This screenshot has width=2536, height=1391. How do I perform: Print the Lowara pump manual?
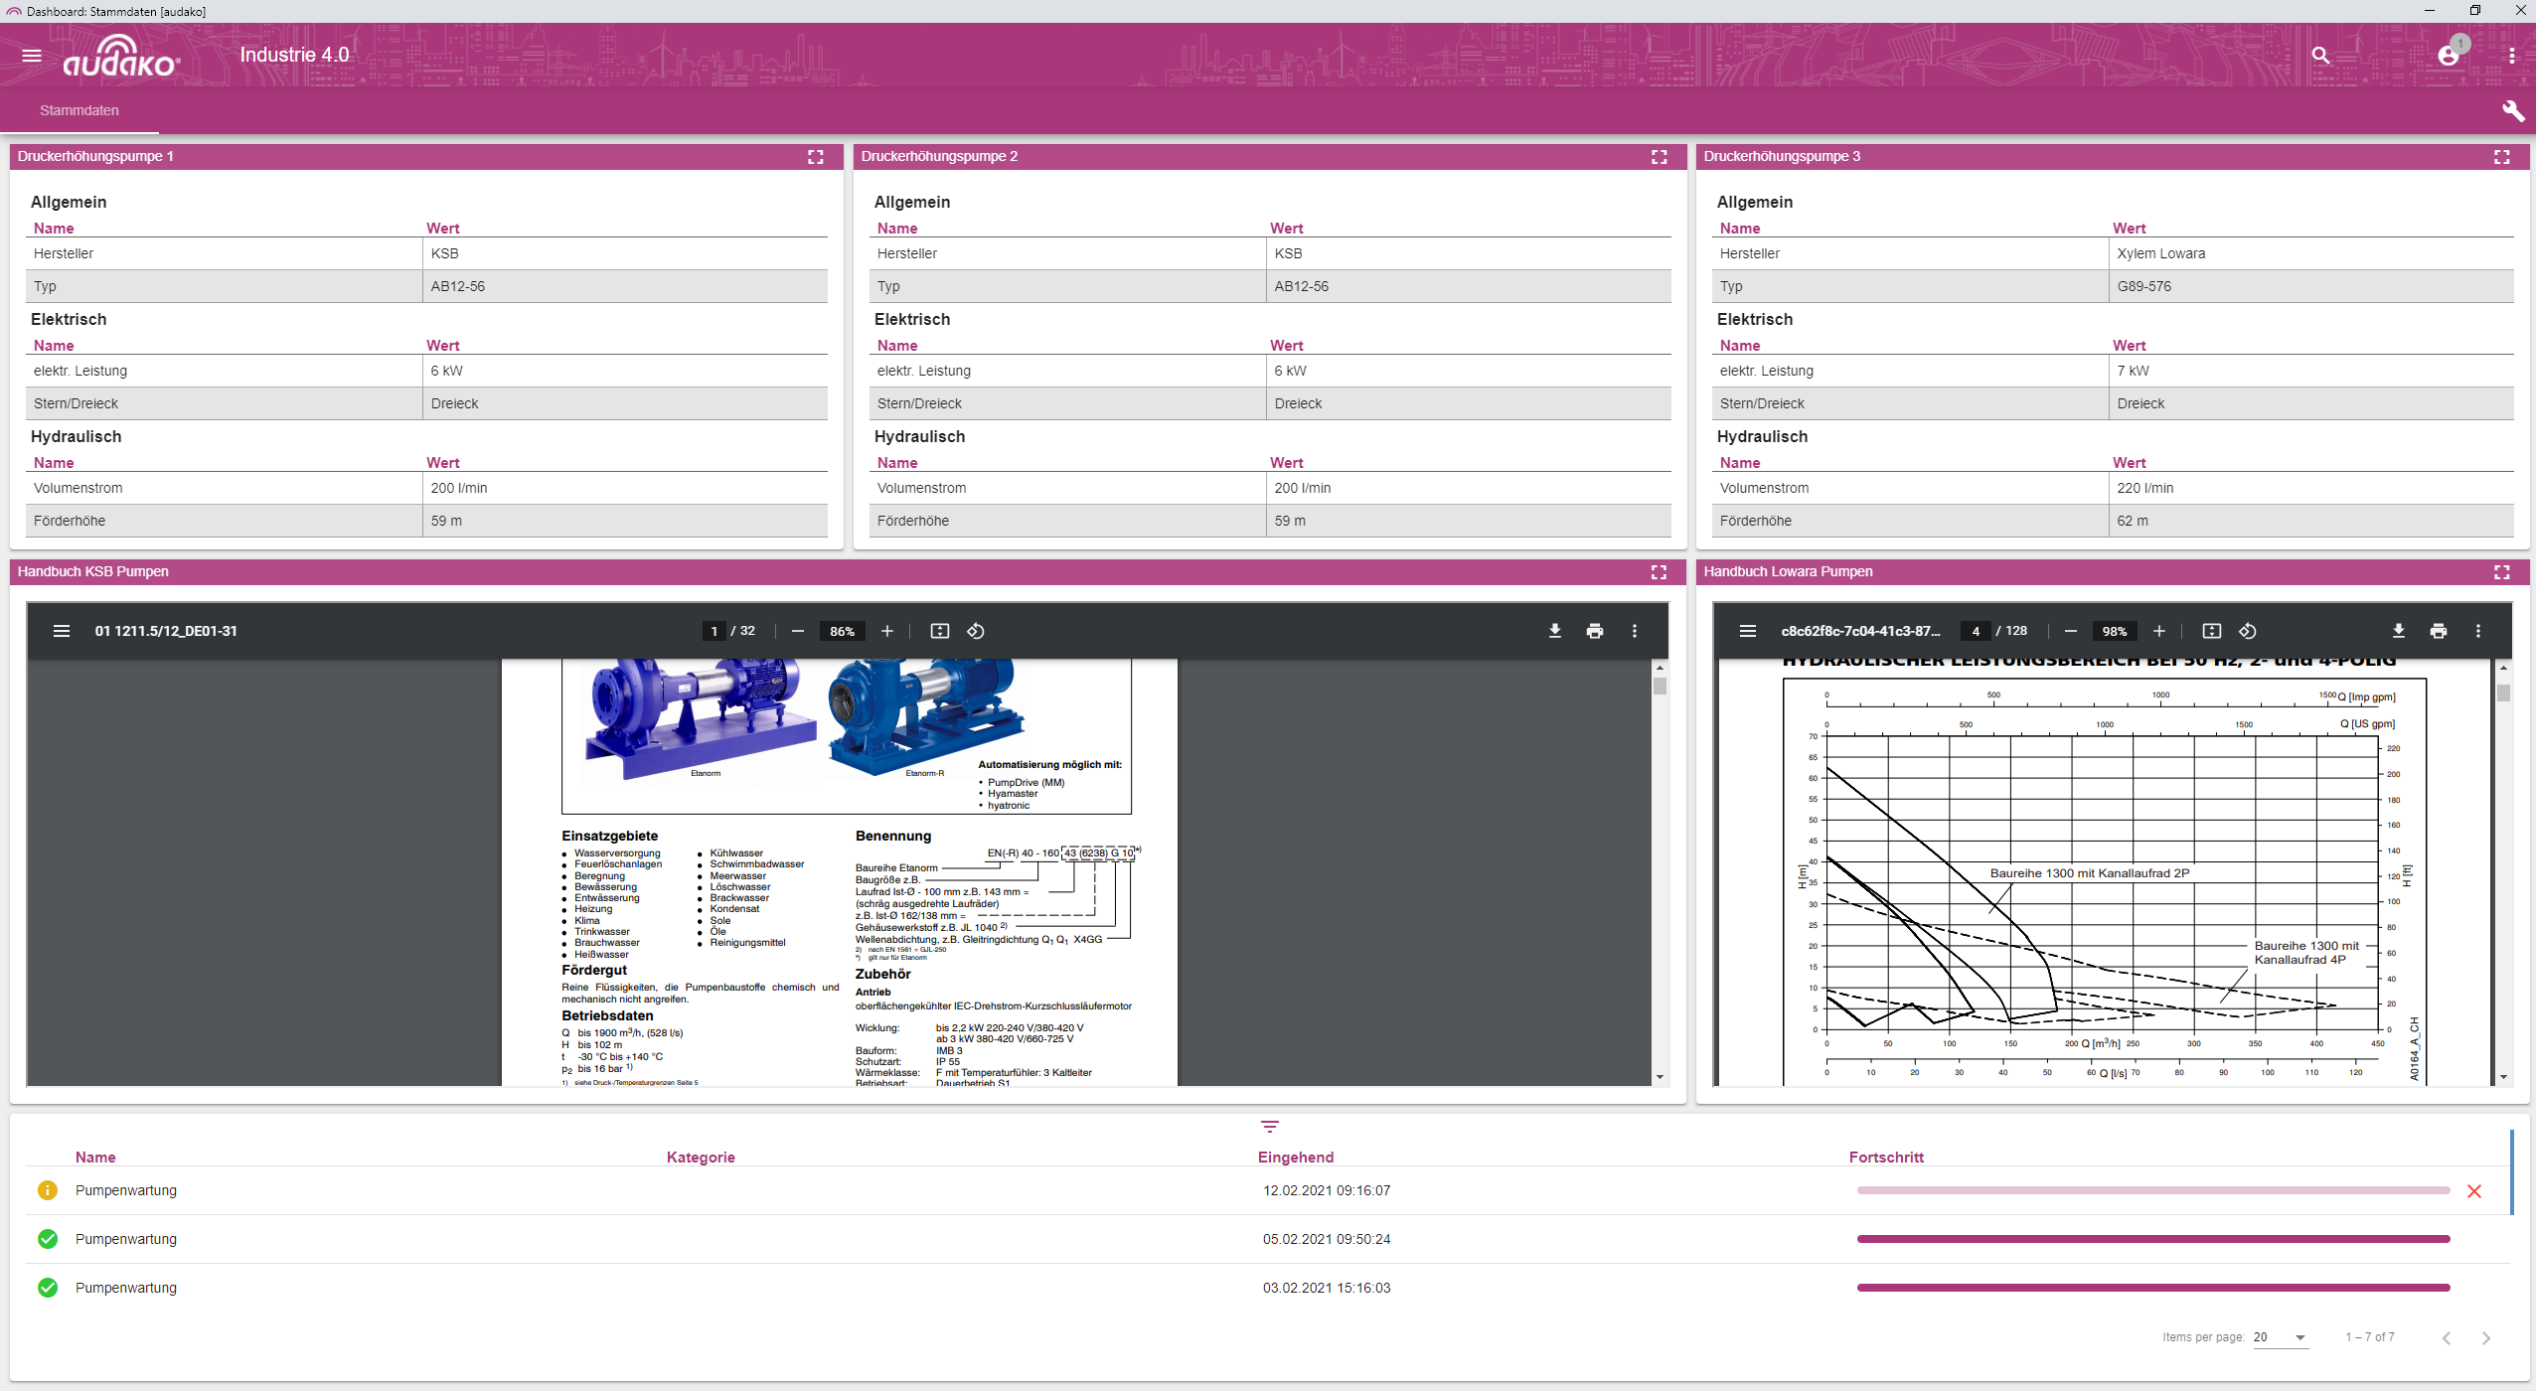(x=2439, y=630)
